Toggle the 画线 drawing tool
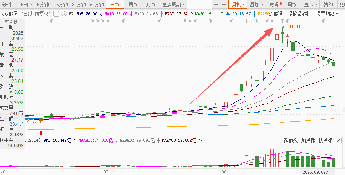 (292, 5)
